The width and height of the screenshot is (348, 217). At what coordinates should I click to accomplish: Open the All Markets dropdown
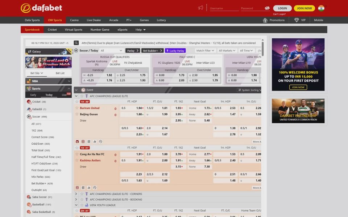[227, 51]
